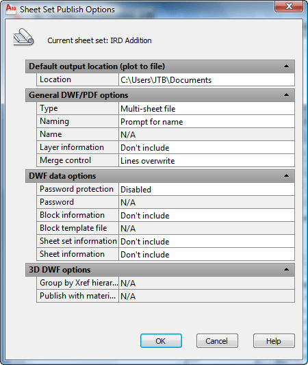The width and height of the screenshot is (308, 365).
Task: Select the Block template file row
Action: click(166, 228)
